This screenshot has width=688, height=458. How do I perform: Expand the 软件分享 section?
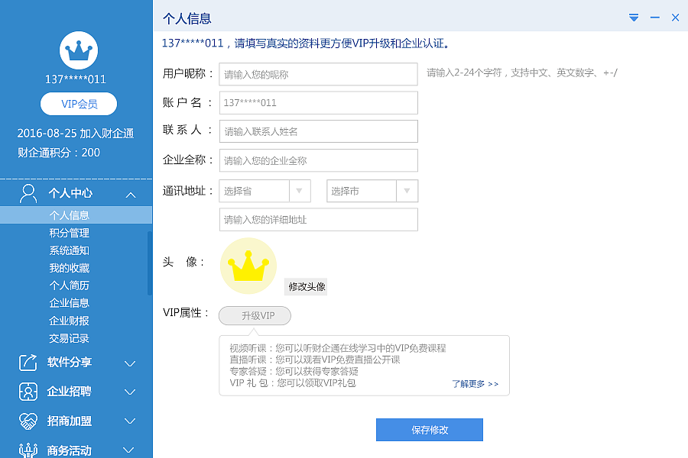point(129,363)
